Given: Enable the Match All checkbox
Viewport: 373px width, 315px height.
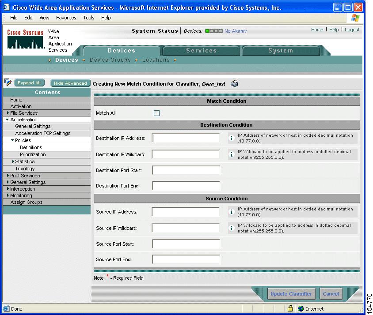Looking at the screenshot, I should [156, 113].
